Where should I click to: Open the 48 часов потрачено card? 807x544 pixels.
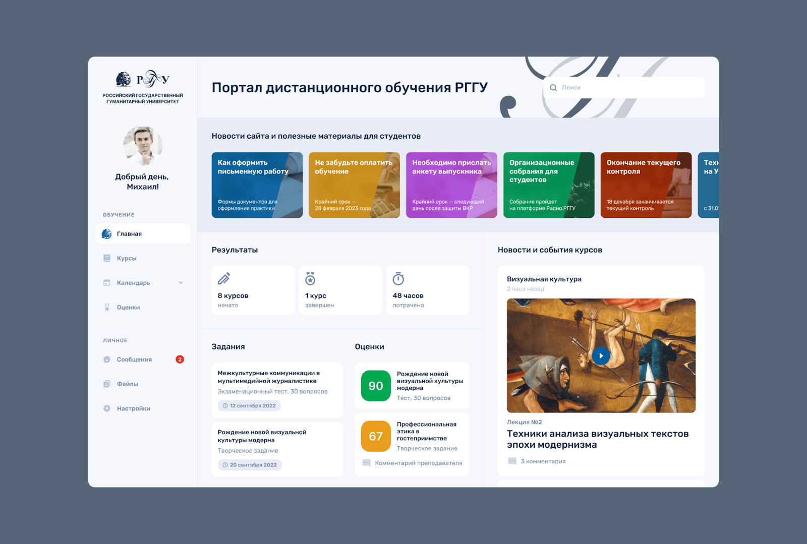pos(428,290)
